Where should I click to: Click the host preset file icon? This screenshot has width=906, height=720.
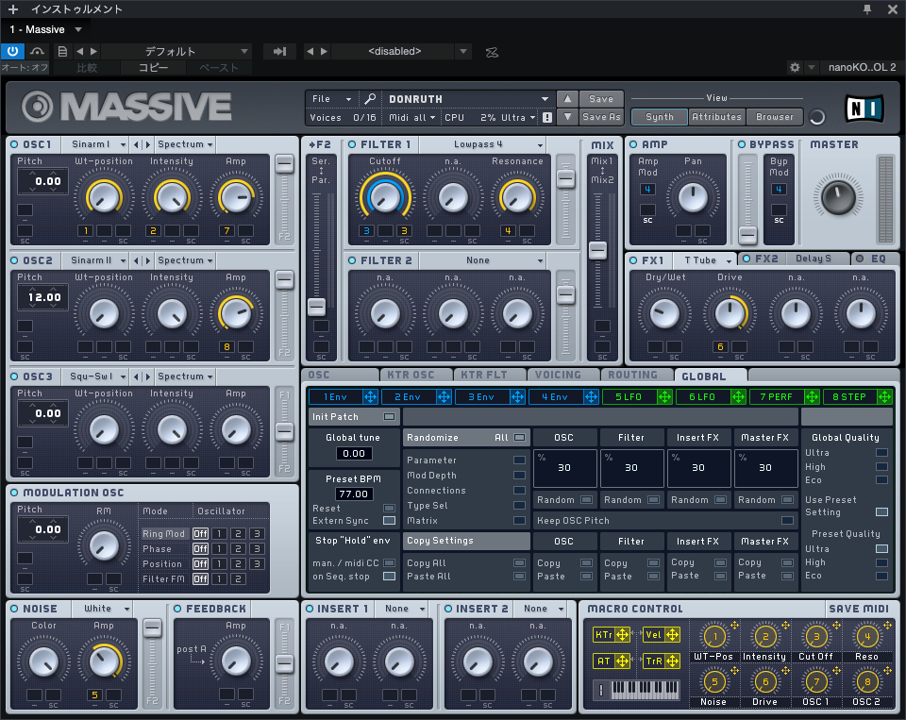62,51
